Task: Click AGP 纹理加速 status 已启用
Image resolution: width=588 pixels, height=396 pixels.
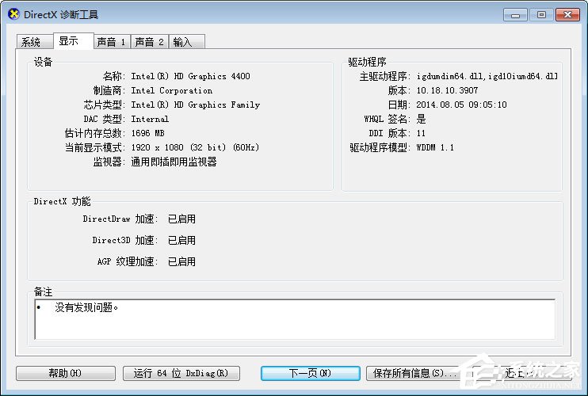Action: pyautogui.click(x=181, y=261)
